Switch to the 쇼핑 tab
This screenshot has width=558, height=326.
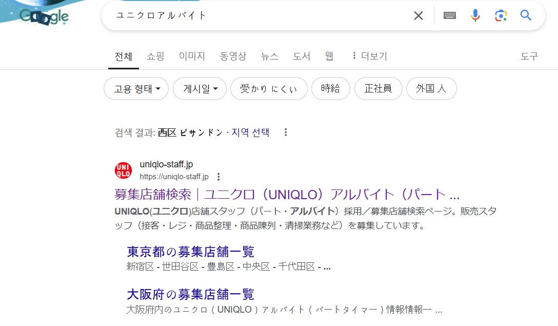coord(155,56)
